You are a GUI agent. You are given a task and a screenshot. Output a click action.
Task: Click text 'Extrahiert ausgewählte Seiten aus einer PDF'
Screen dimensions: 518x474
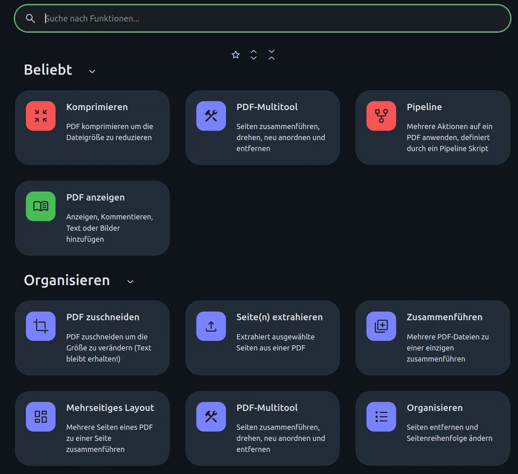coord(275,342)
